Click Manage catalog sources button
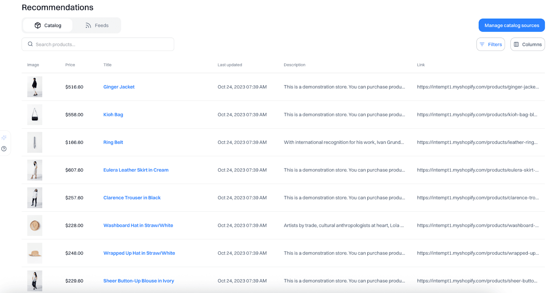Screen dimensions: 551x293 511,25
